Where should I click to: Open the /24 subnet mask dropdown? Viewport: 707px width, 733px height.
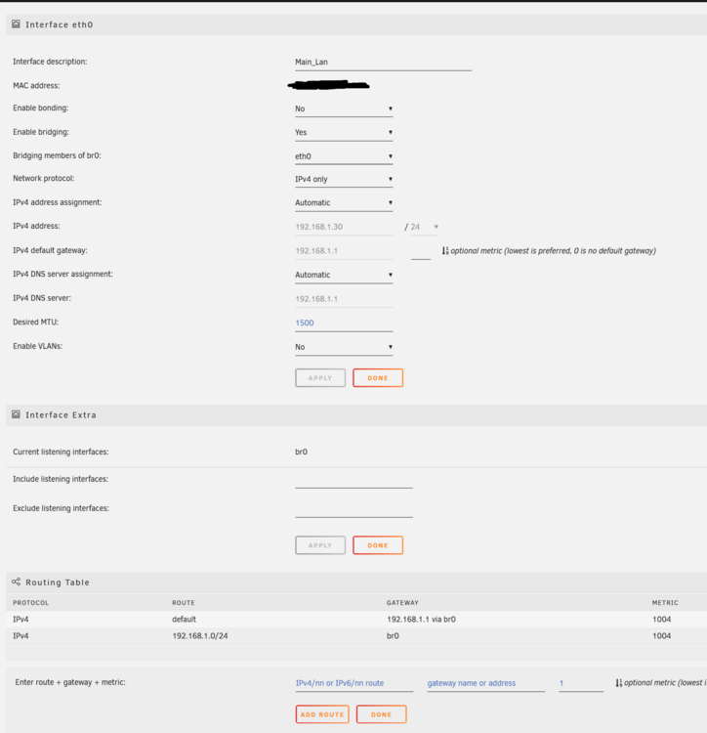click(x=425, y=227)
